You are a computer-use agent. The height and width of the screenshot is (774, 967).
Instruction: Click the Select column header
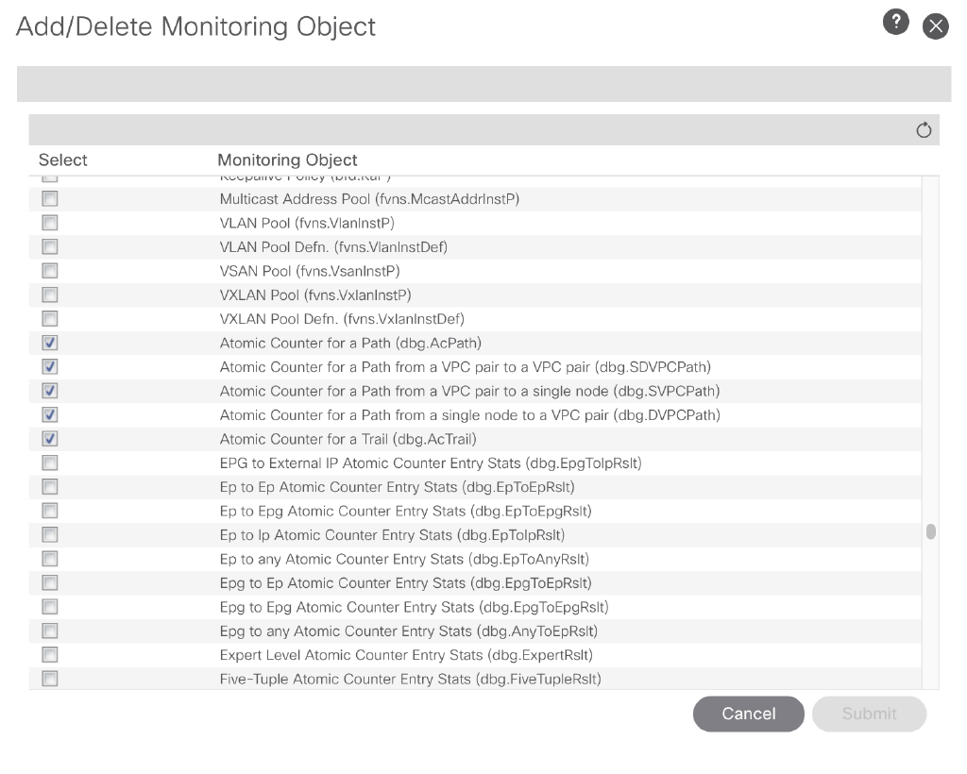pyautogui.click(x=63, y=160)
